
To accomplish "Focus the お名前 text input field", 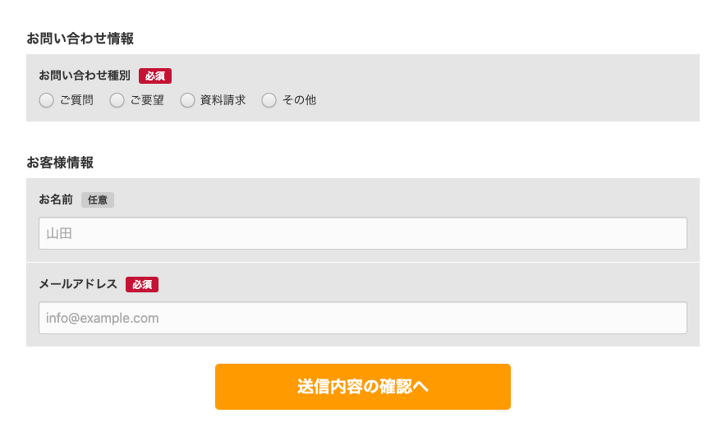I will (x=363, y=233).
